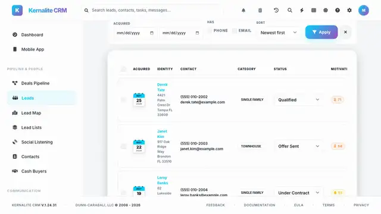
Task: Open the Privacy footer link
Action: 361,205
